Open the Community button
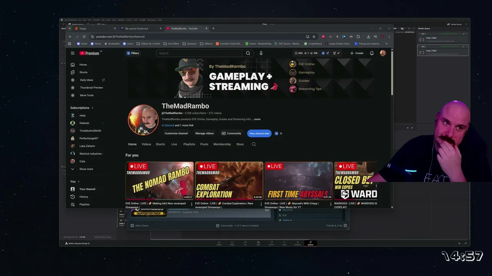 point(231,133)
